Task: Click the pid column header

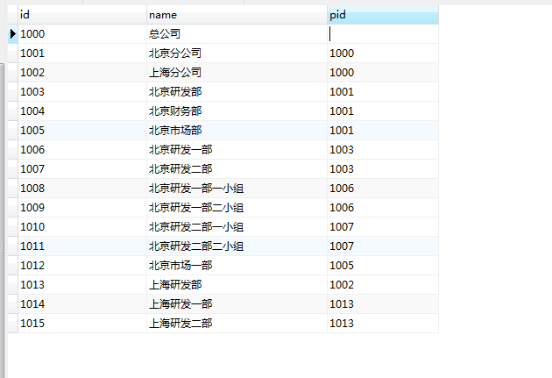Action: tap(383, 15)
